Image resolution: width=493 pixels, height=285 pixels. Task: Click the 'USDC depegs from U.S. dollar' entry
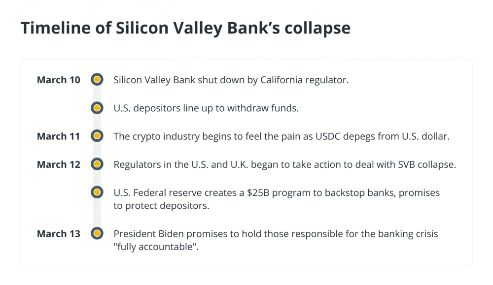[x=282, y=136]
